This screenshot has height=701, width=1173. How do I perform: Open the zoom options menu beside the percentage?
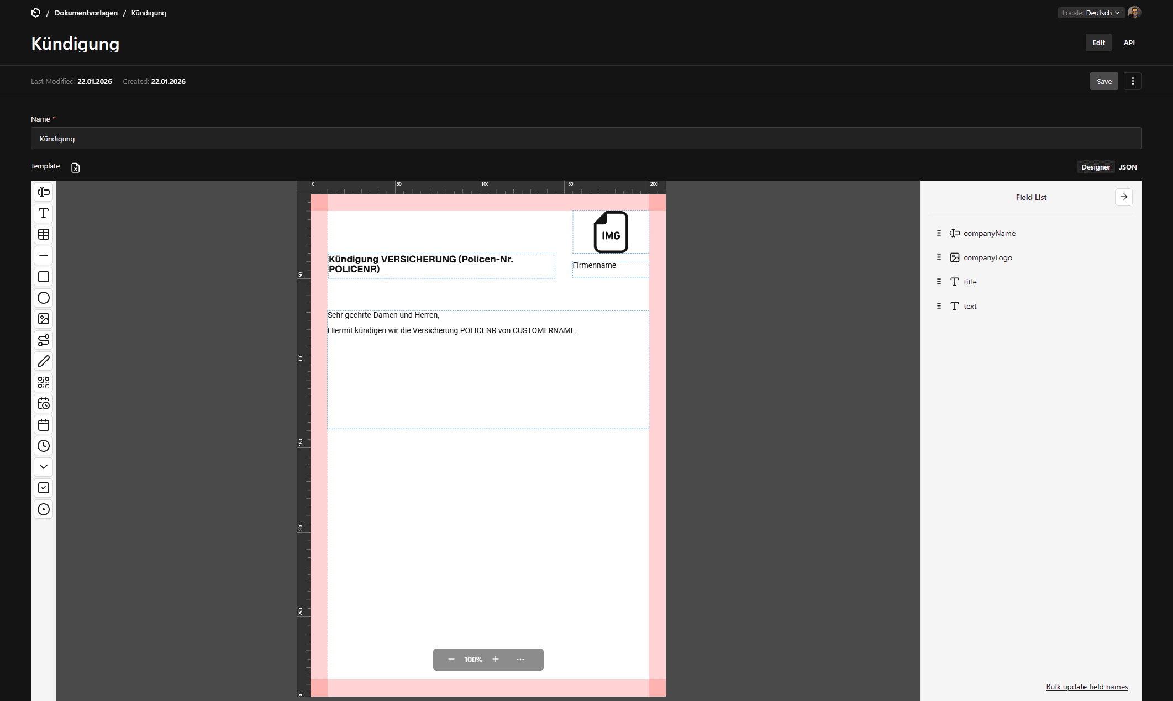tap(520, 659)
